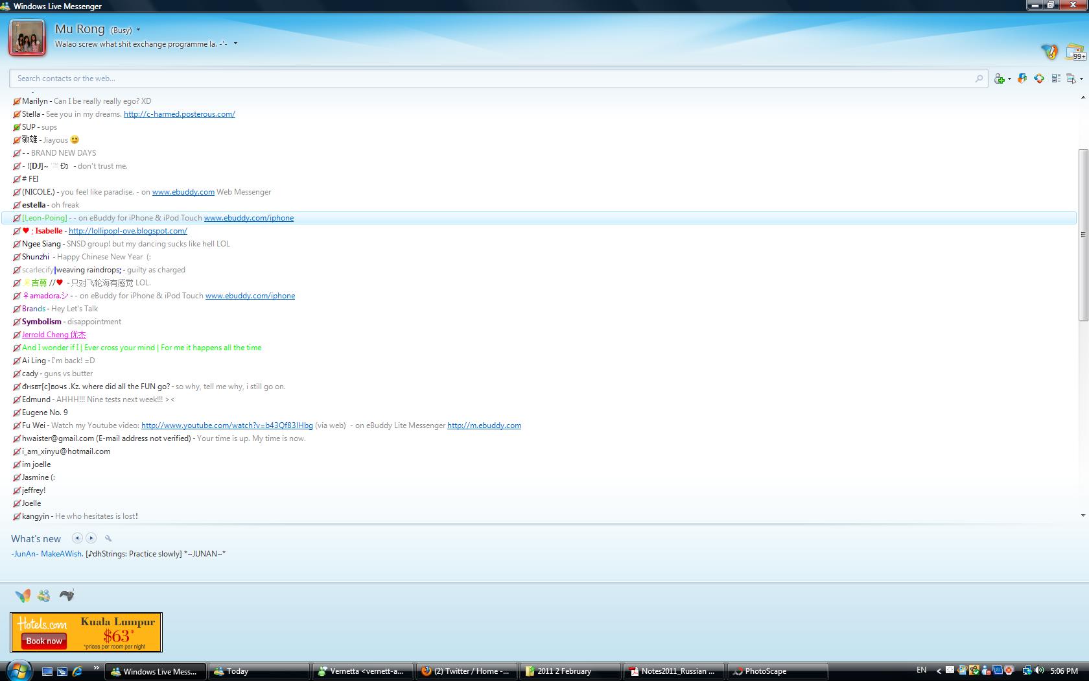
Task: Switch to Twitter / Home taskbar window
Action: (467, 671)
